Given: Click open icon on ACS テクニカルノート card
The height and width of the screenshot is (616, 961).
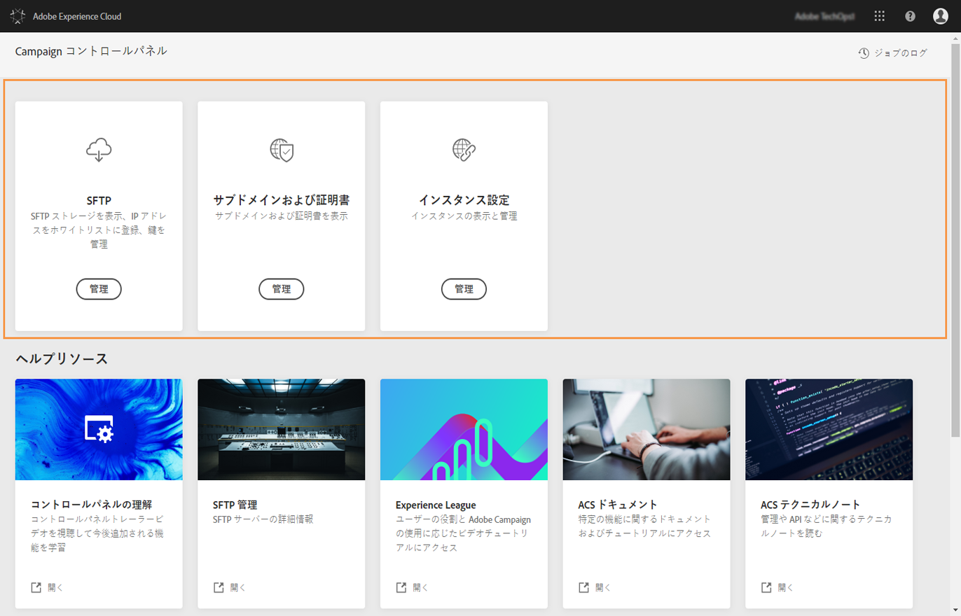Looking at the screenshot, I should pyautogui.click(x=766, y=587).
